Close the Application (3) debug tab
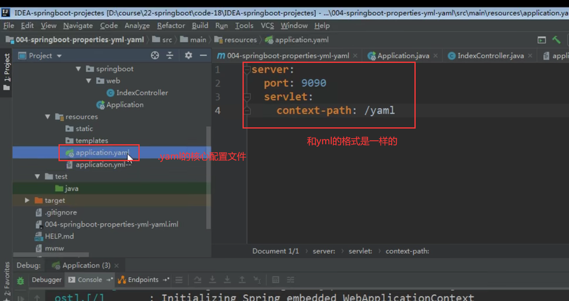This screenshot has height=301, width=569. tap(117, 266)
